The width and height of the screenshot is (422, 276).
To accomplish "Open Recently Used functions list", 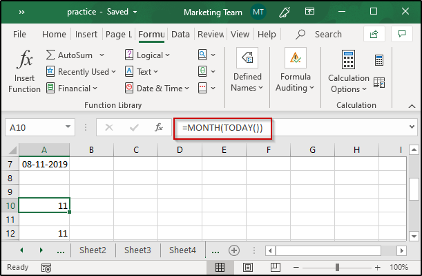I will (x=81, y=72).
